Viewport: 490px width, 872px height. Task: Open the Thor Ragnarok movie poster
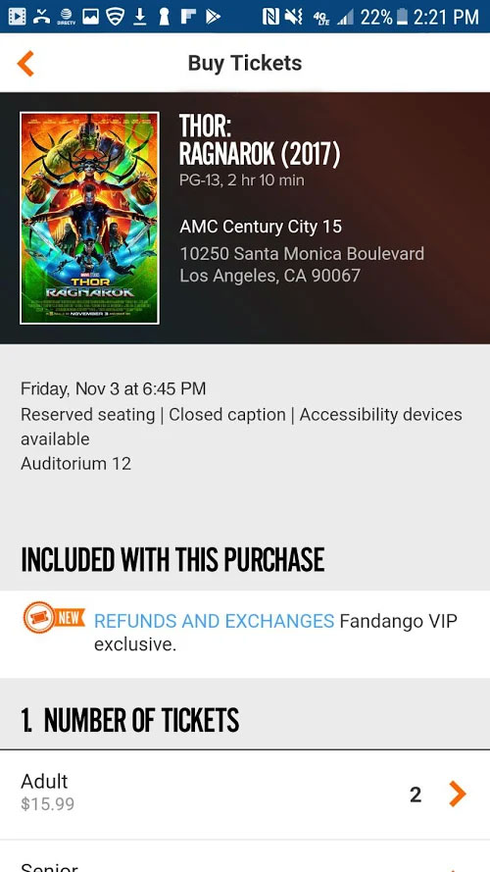tap(89, 218)
